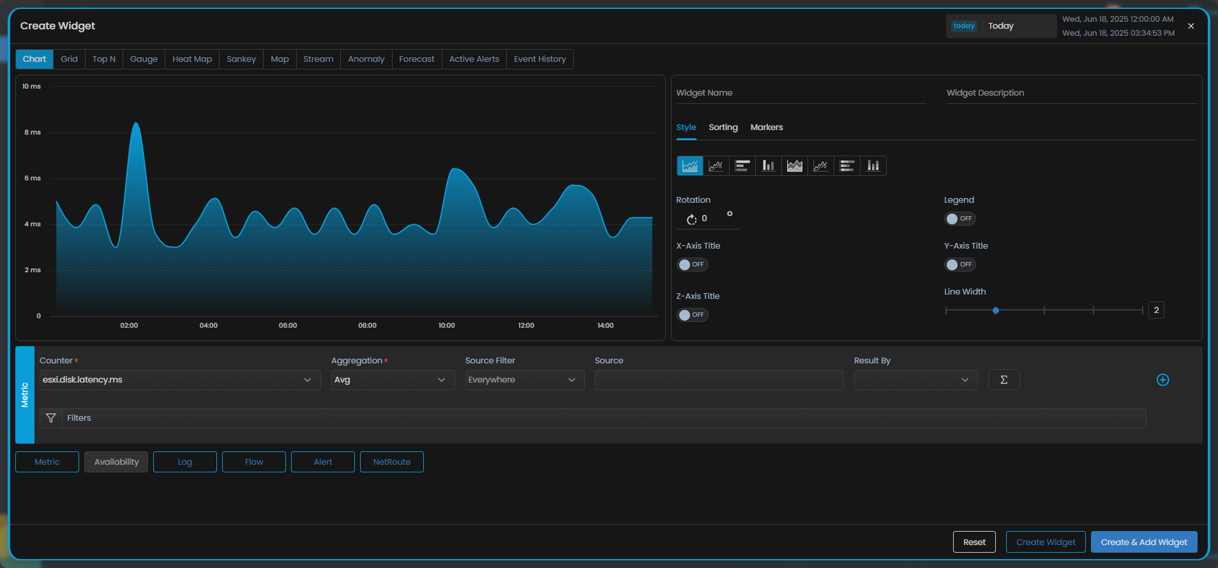
Task: Pick the stacked vertical bar chart icon
Action: (x=873, y=166)
